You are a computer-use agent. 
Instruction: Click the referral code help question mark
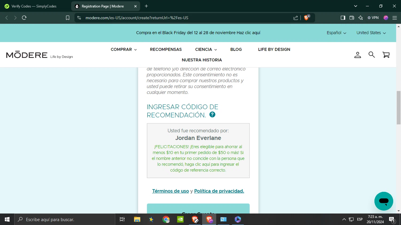click(x=212, y=115)
